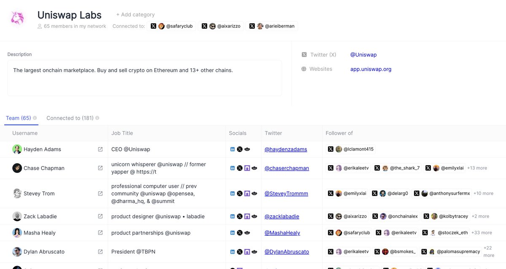This screenshot has width=506, height=269.
Task: Click the @delarg0 follower chip
Action: pos(390,194)
